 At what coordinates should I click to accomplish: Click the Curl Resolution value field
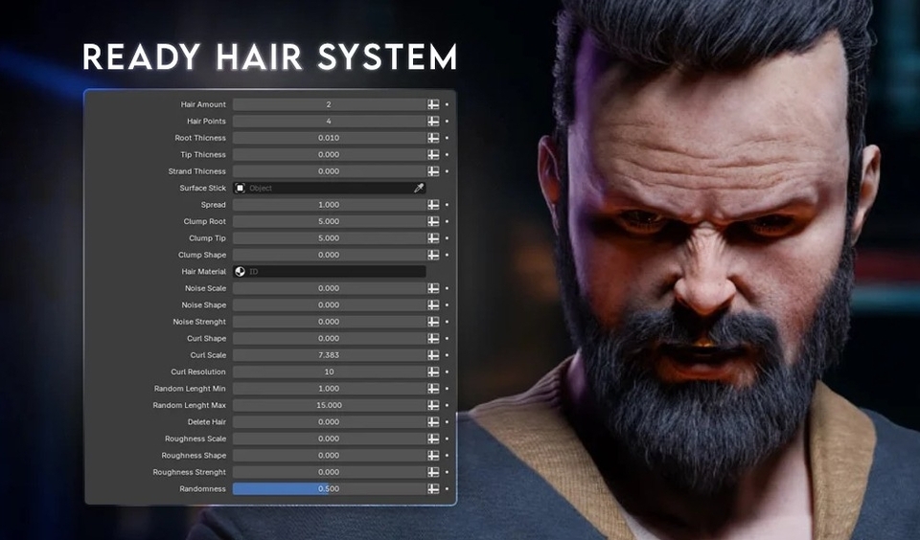329,371
